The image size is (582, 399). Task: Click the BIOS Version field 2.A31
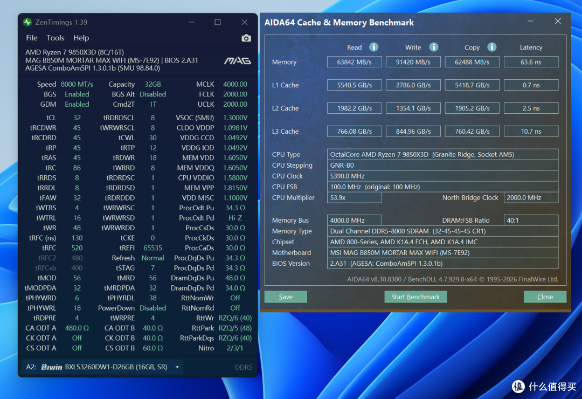click(443, 264)
